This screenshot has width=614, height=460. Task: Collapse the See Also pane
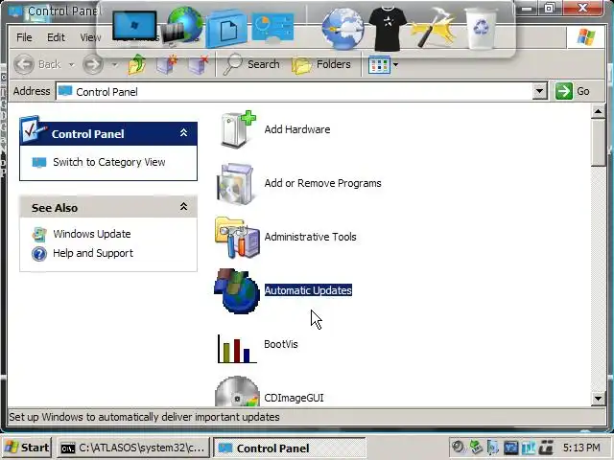[183, 207]
